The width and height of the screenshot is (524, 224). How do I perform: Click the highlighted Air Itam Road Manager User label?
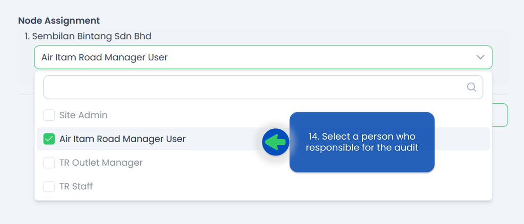122,139
